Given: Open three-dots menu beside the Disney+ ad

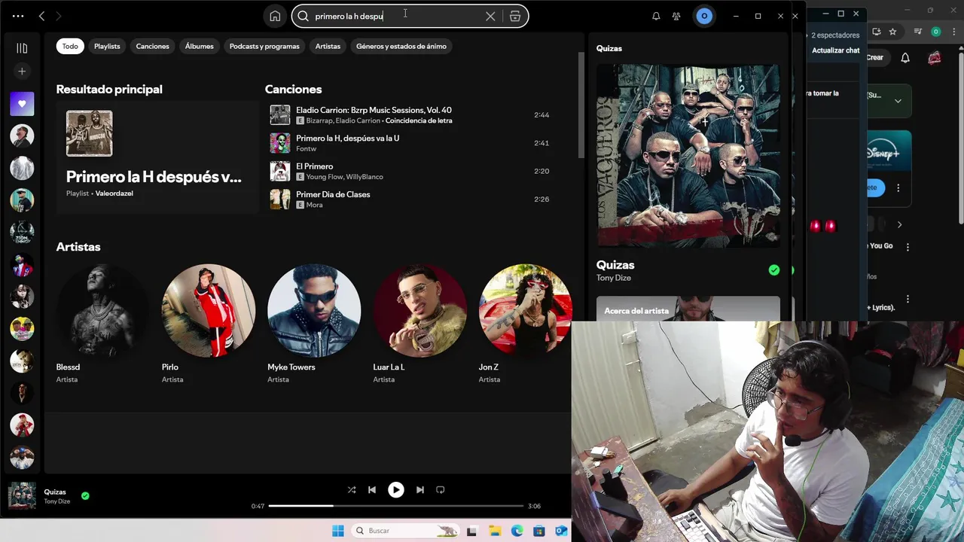Looking at the screenshot, I should [898, 187].
